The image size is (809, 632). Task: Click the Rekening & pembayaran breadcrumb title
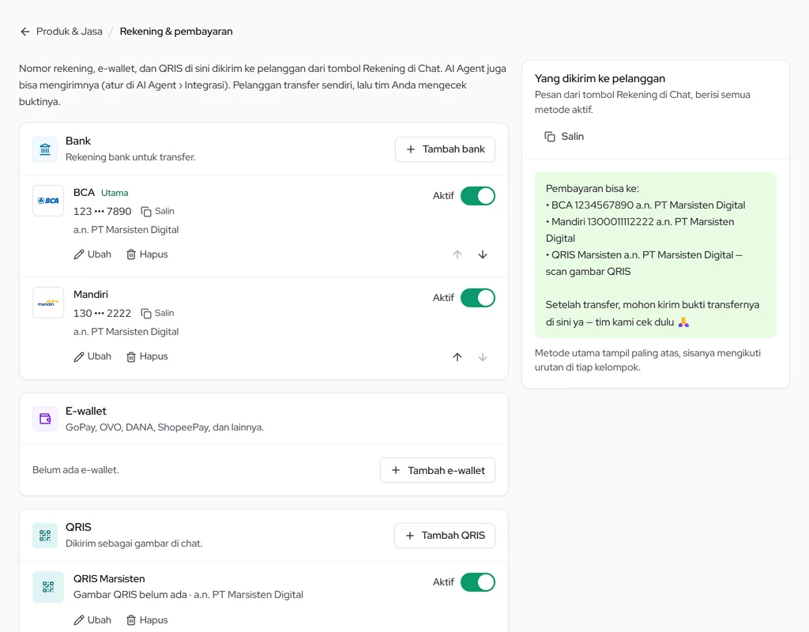point(176,32)
